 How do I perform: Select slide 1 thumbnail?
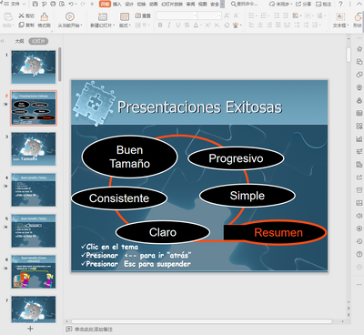[34, 67]
